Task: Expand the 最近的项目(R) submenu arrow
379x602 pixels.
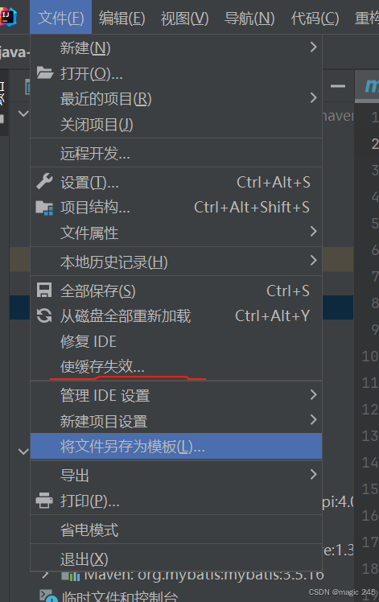Action: point(313,98)
